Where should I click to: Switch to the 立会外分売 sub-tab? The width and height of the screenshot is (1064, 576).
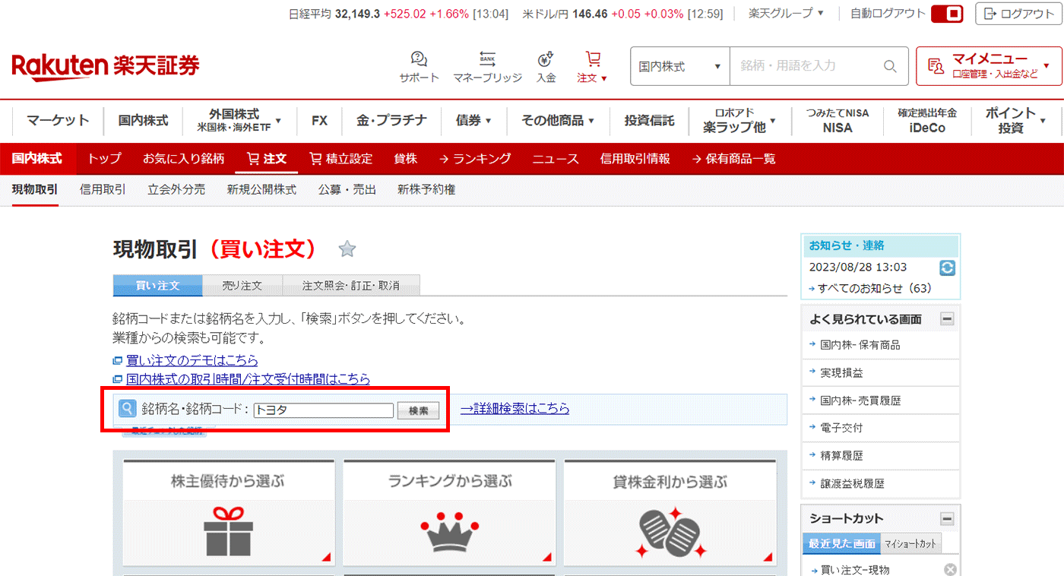[x=176, y=189]
